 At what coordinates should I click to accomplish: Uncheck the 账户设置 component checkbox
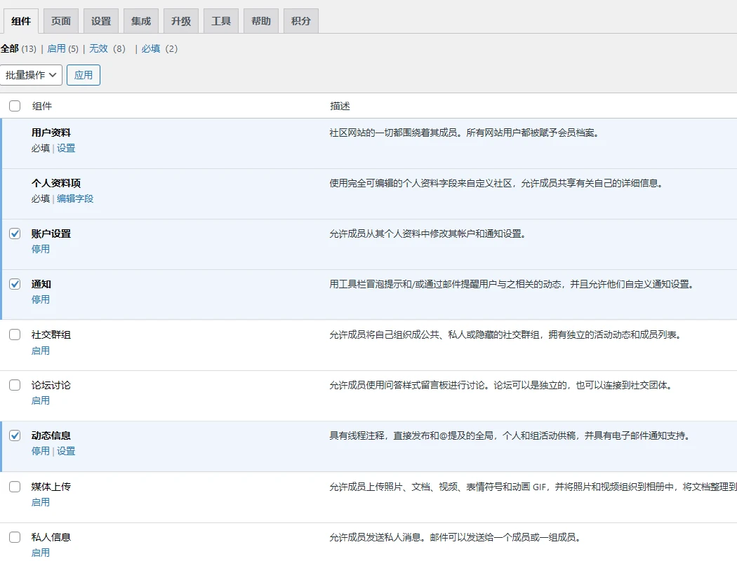point(15,233)
